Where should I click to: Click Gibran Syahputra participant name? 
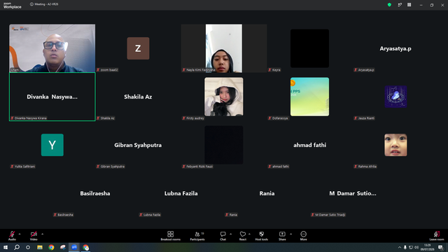click(x=138, y=145)
